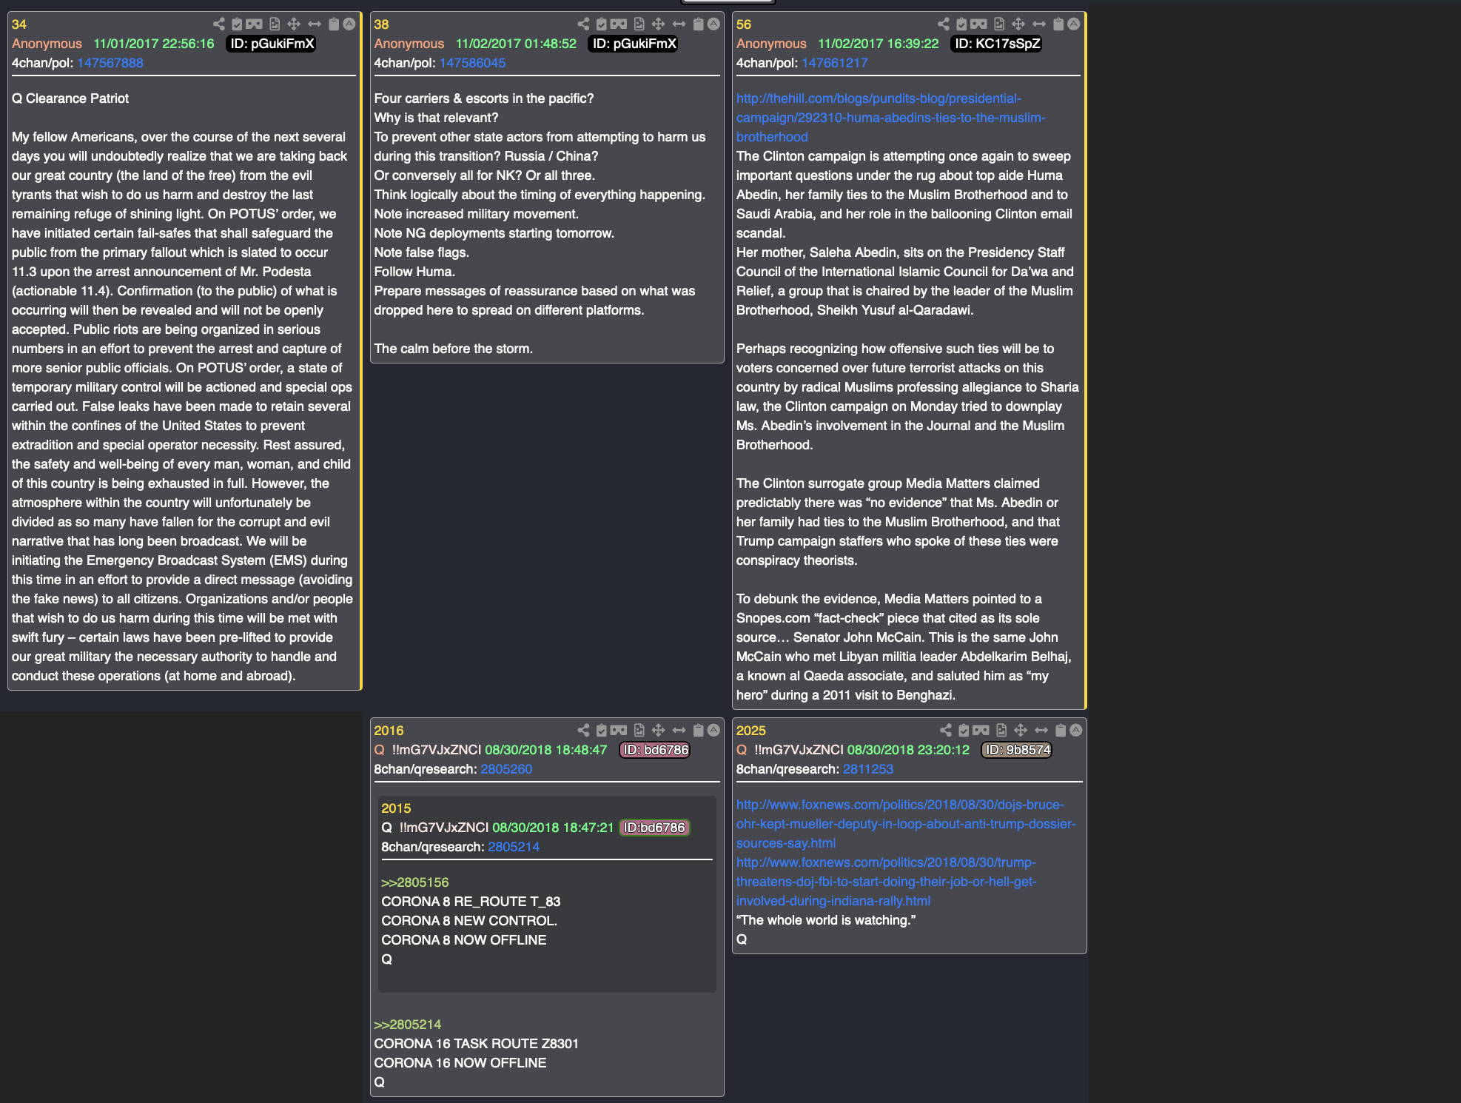The height and width of the screenshot is (1103, 1461).
Task: Follow reply reference >>2805156
Action: pos(415,882)
